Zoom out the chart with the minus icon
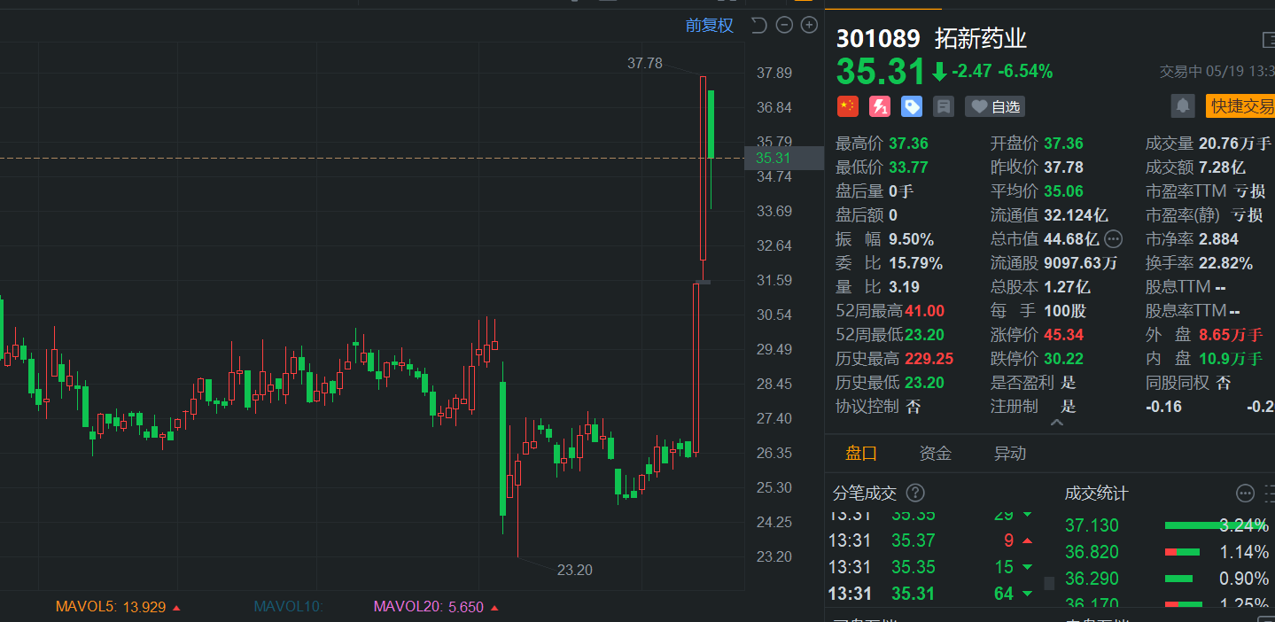The width and height of the screenshot is (1275, 622). [x=783, y=25]
